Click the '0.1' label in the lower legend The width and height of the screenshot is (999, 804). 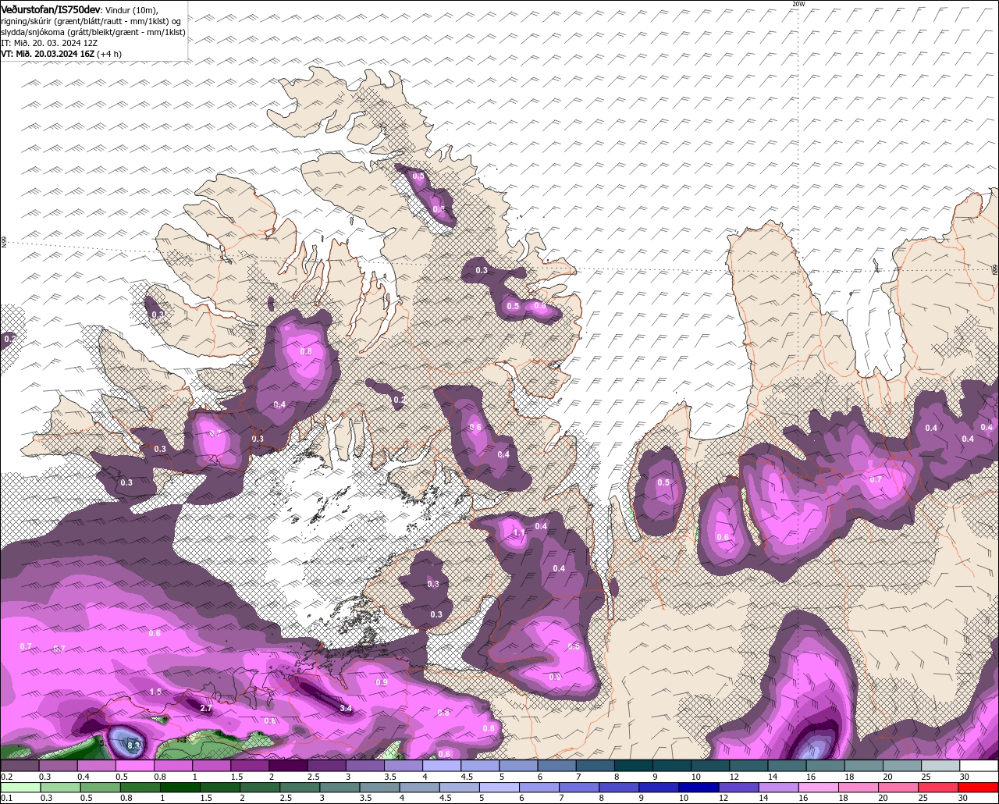(x=7, y=798)
